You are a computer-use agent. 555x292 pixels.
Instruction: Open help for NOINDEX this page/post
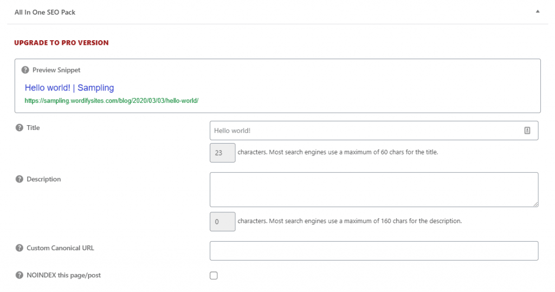20,275
